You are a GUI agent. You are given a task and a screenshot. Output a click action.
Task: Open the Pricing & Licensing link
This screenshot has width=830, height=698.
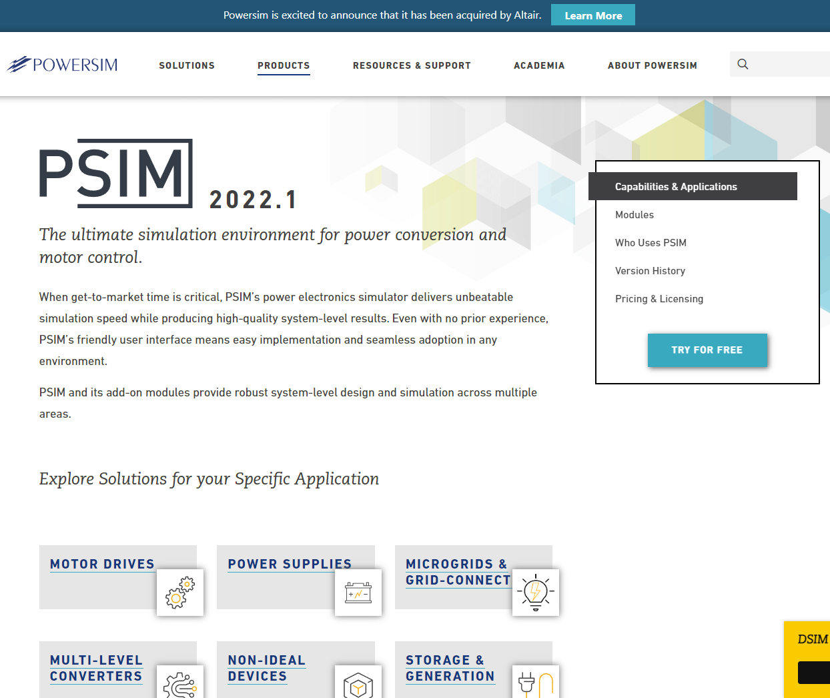[659, 299]
